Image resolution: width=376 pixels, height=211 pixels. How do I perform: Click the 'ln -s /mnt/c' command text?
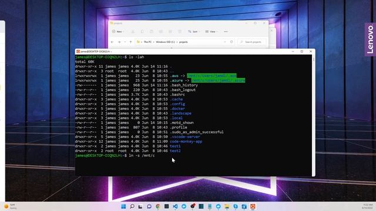pyautogui.click(x=142, y=155)
